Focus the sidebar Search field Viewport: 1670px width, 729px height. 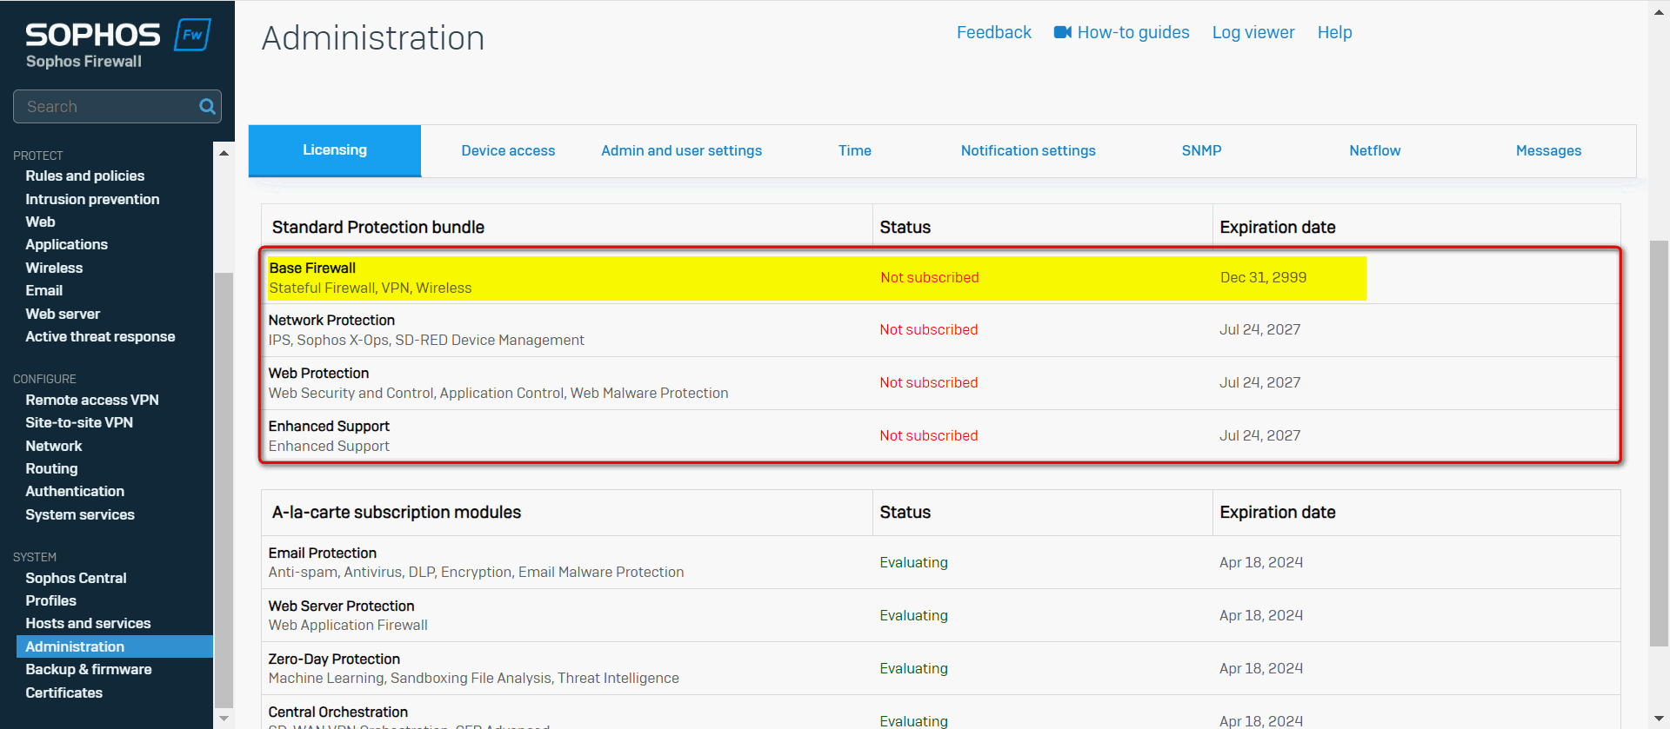coord(117,106)
